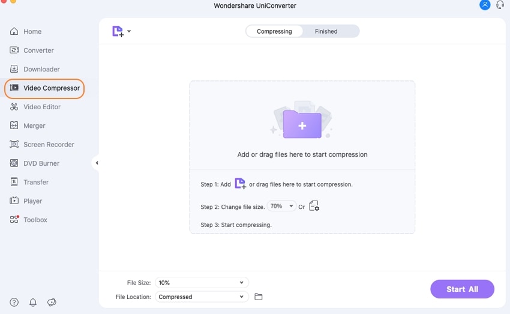Open the Home section icon
510x314 pixels.
pos(14,31)
